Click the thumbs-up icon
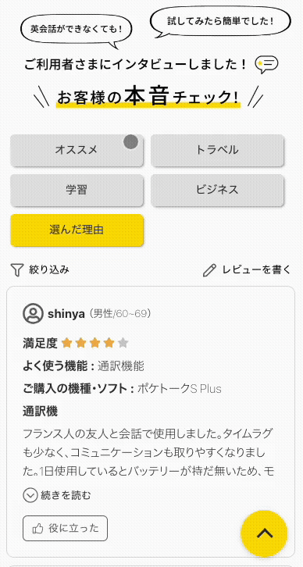This screenshot has height=567, width=303. (37, 528)
